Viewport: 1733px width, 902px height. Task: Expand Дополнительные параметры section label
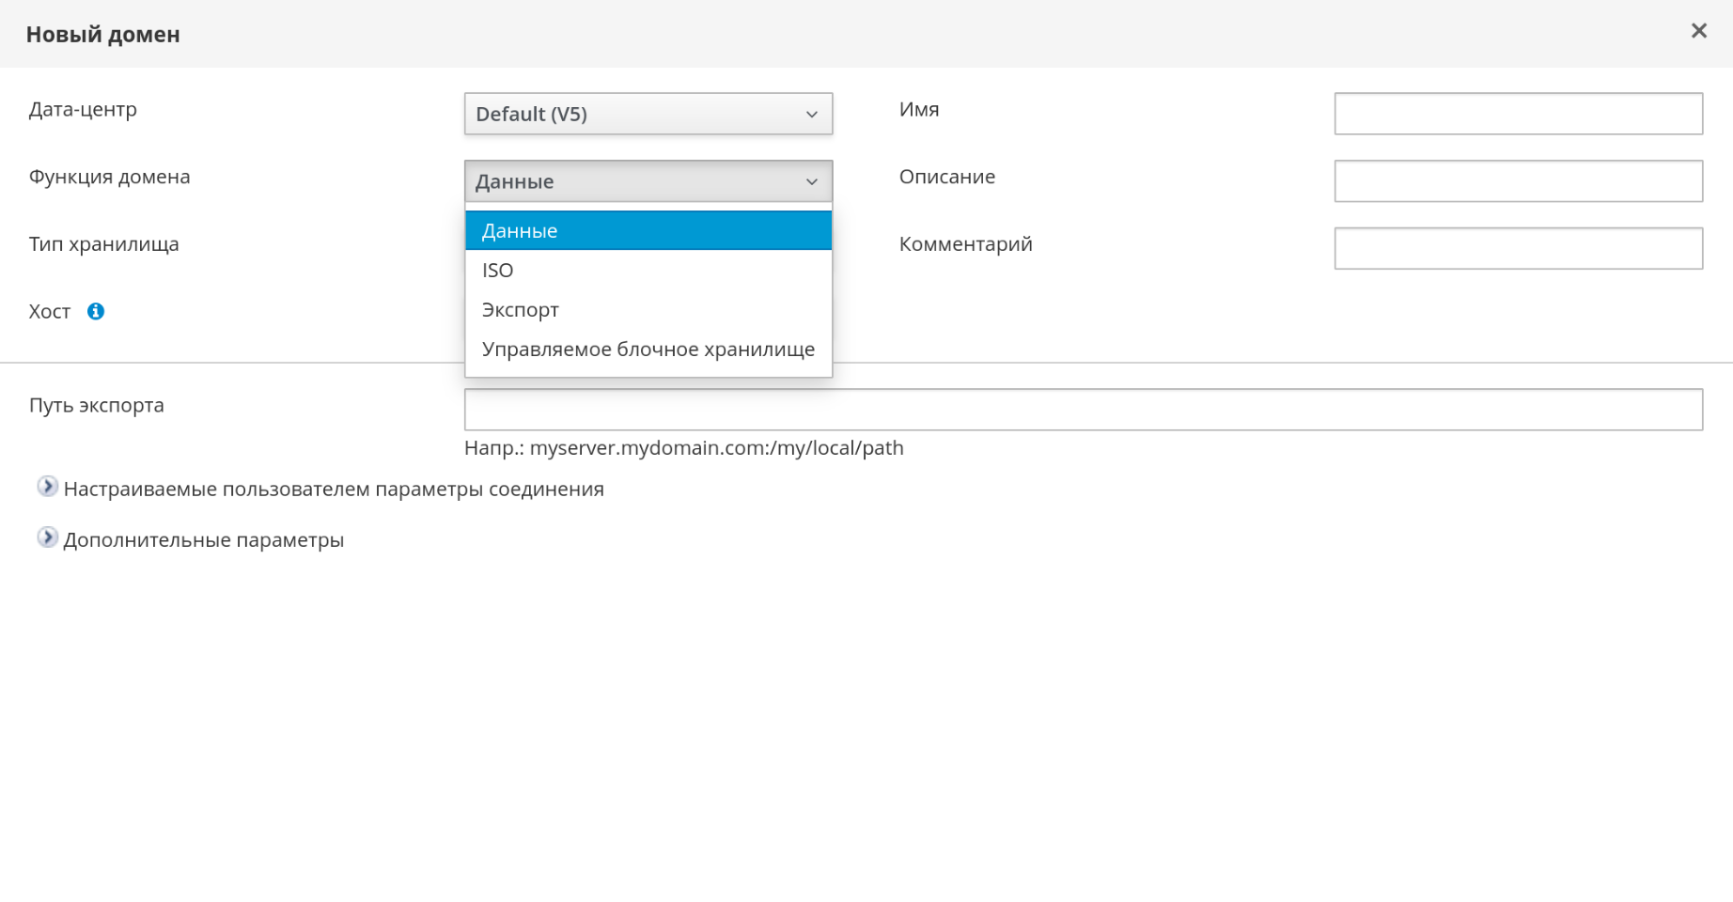coord(204,540)
